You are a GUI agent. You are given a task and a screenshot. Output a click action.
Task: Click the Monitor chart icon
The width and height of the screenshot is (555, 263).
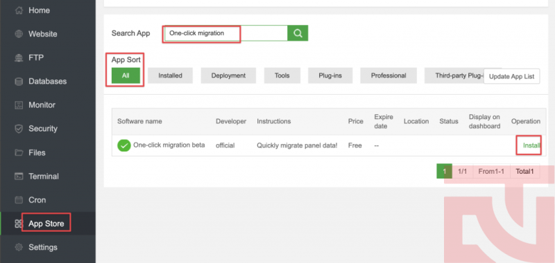tap(19, 105)
